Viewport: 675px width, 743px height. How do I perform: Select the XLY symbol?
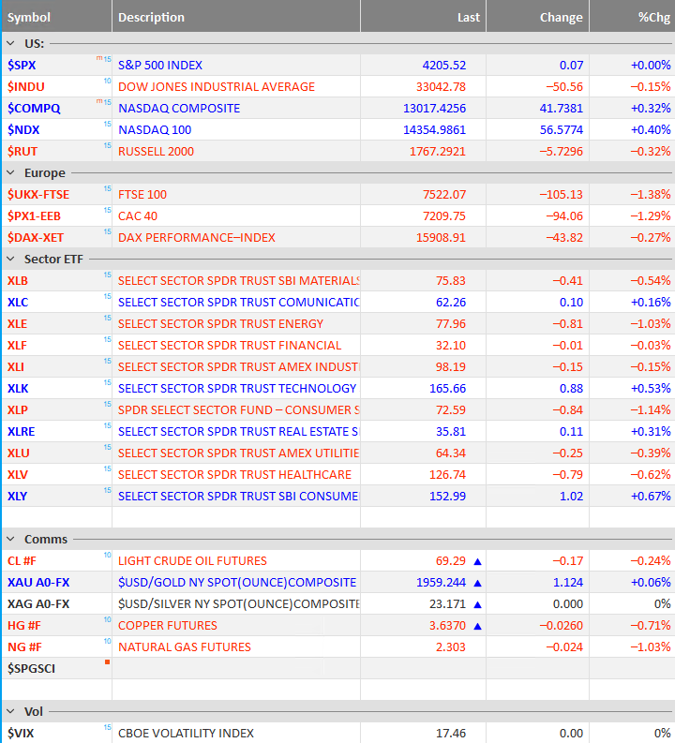[17, 497]
